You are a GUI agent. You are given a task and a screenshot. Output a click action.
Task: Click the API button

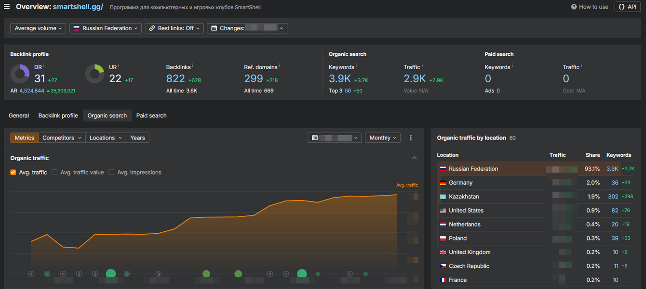[627, 7]
